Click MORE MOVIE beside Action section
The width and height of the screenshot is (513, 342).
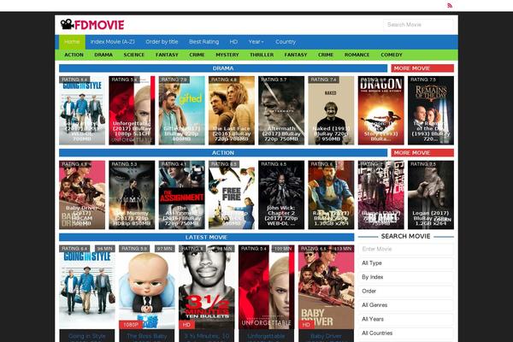pyautogui.click(x=422, y=153)
